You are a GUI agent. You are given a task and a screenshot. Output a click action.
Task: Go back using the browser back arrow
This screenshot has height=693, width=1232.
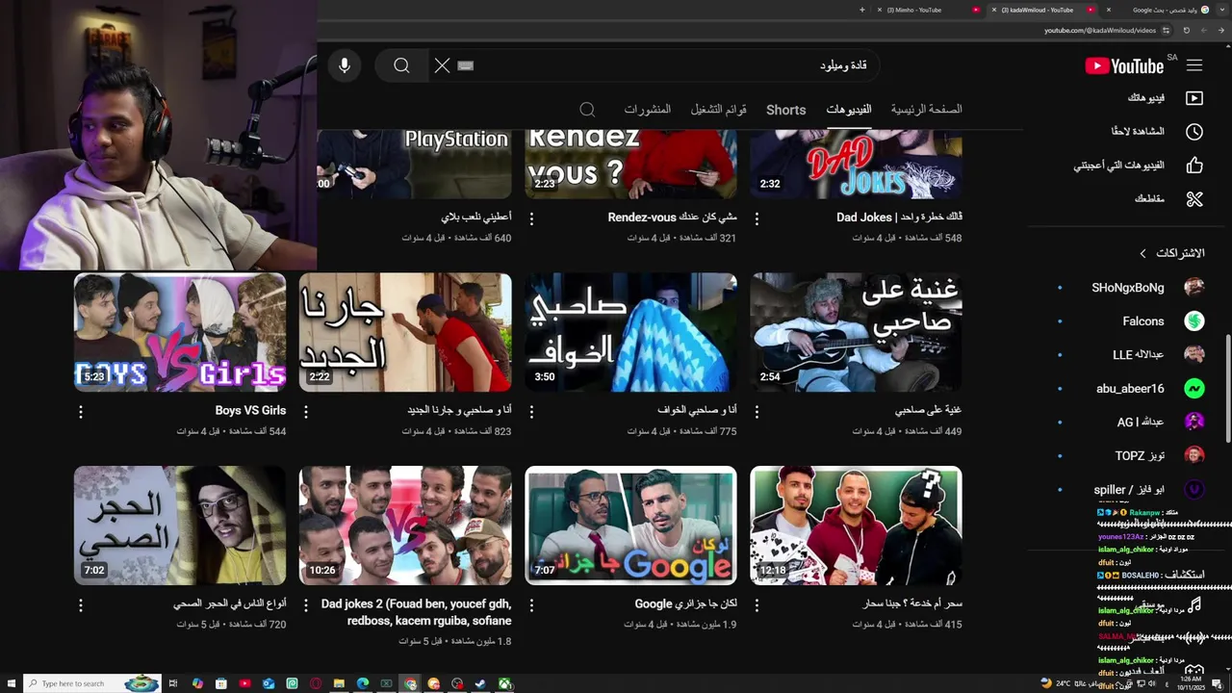coord(1221,30)
